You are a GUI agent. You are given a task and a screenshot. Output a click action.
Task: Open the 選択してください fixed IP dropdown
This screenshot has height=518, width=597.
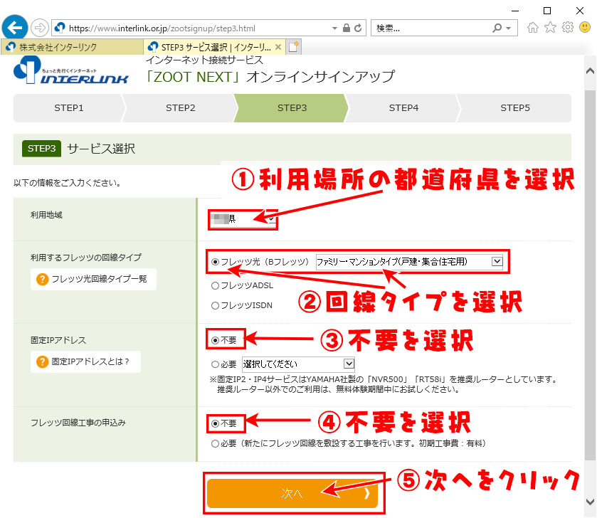(299, 364)
